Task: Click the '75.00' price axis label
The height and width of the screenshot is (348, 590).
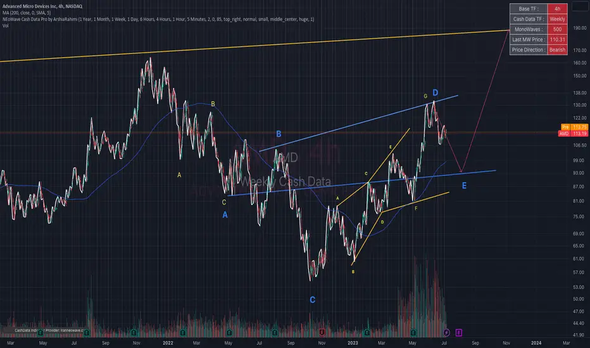Action: [x=579, y=216]
